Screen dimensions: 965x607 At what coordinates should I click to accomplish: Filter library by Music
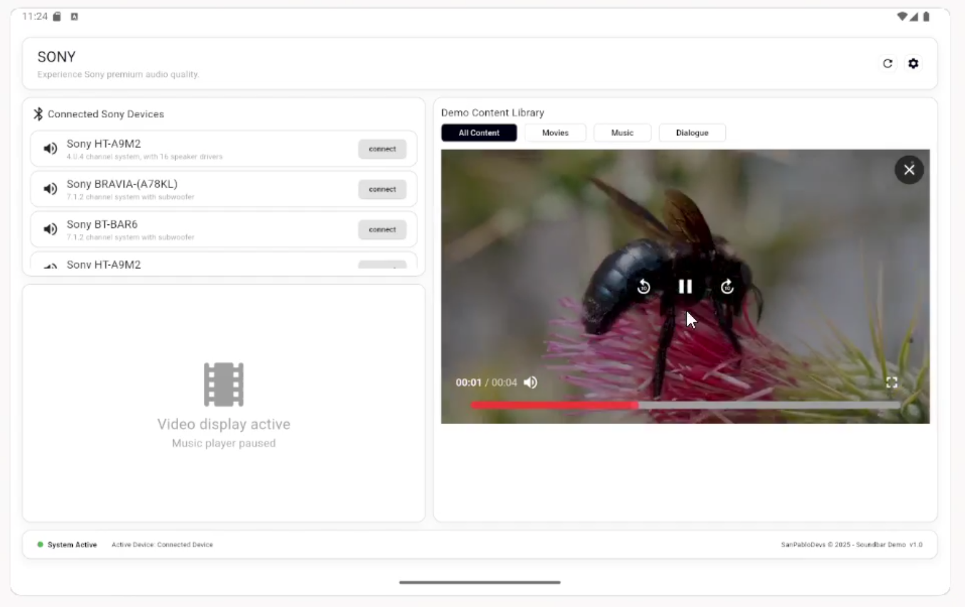point(622,133)
